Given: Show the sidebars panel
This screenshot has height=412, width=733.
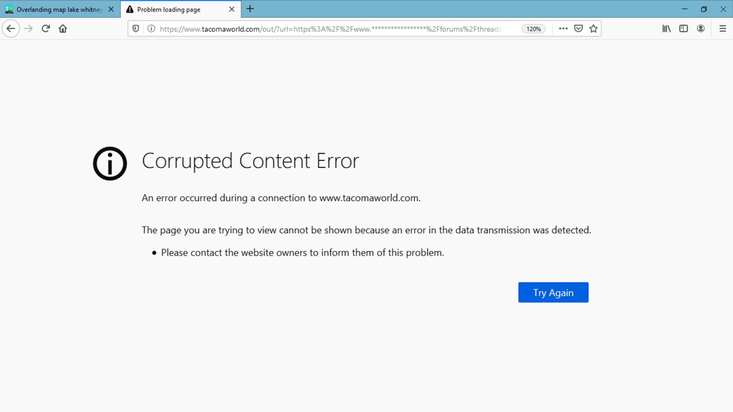Looking at the screenshot, I should (x=684, y=29).
